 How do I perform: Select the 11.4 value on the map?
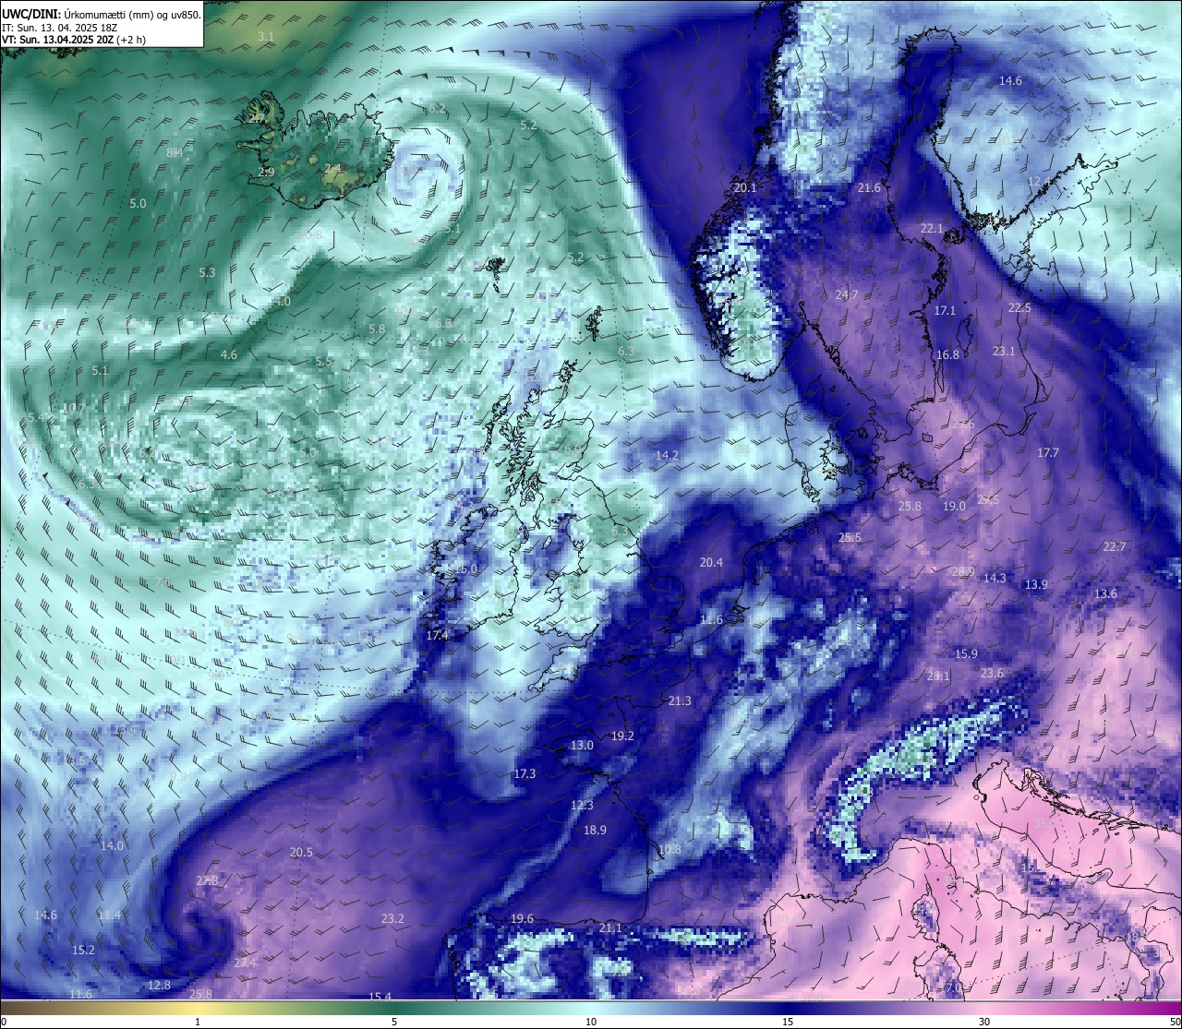[x=109, y=915]
